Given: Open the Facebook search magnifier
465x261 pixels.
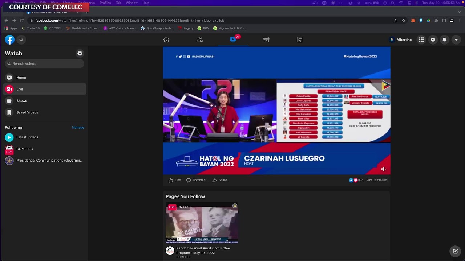Looking at the screenshot, I should pyautogui.click(x=21, y=40).
